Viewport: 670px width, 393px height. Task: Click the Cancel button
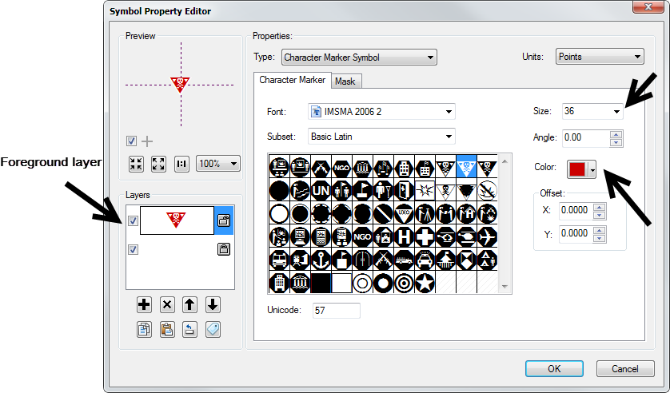click(x=624, y=369)
